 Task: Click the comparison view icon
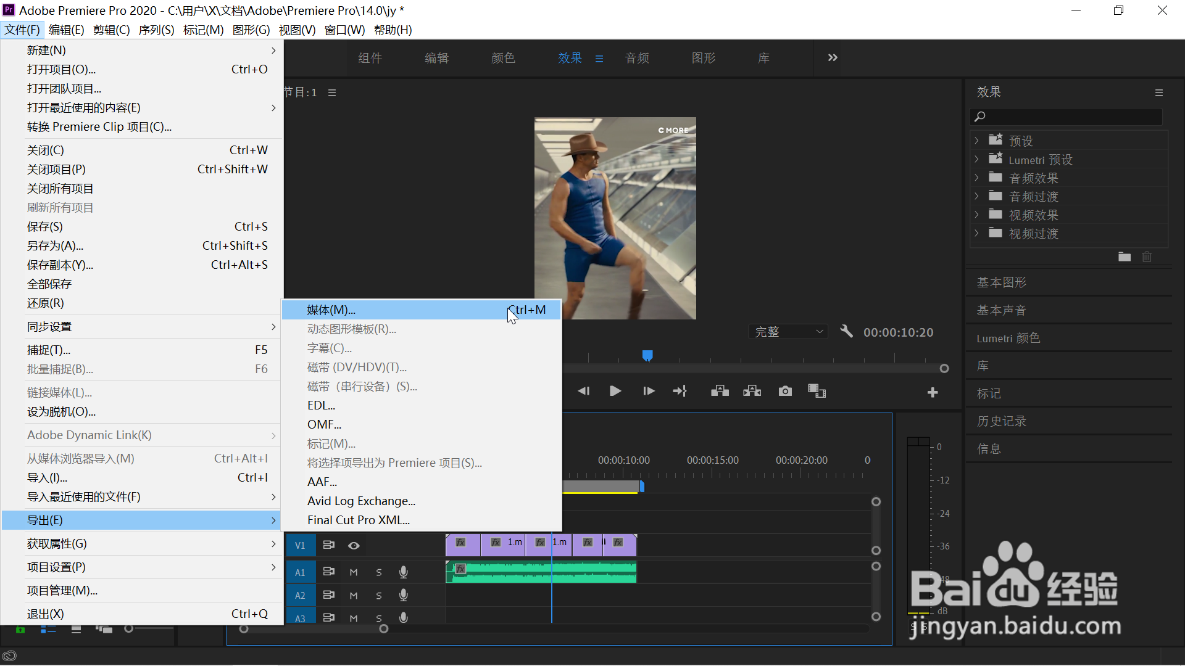[x=817, y=391]
